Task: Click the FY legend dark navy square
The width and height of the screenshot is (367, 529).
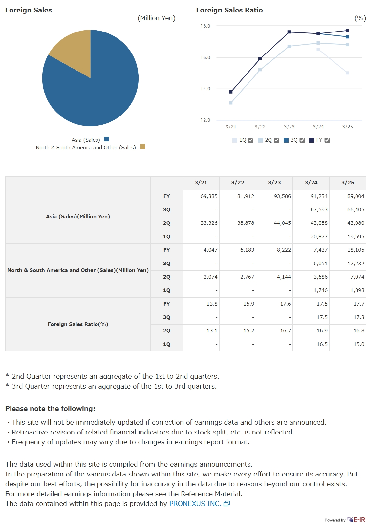Action: click(x=312, y=140)
